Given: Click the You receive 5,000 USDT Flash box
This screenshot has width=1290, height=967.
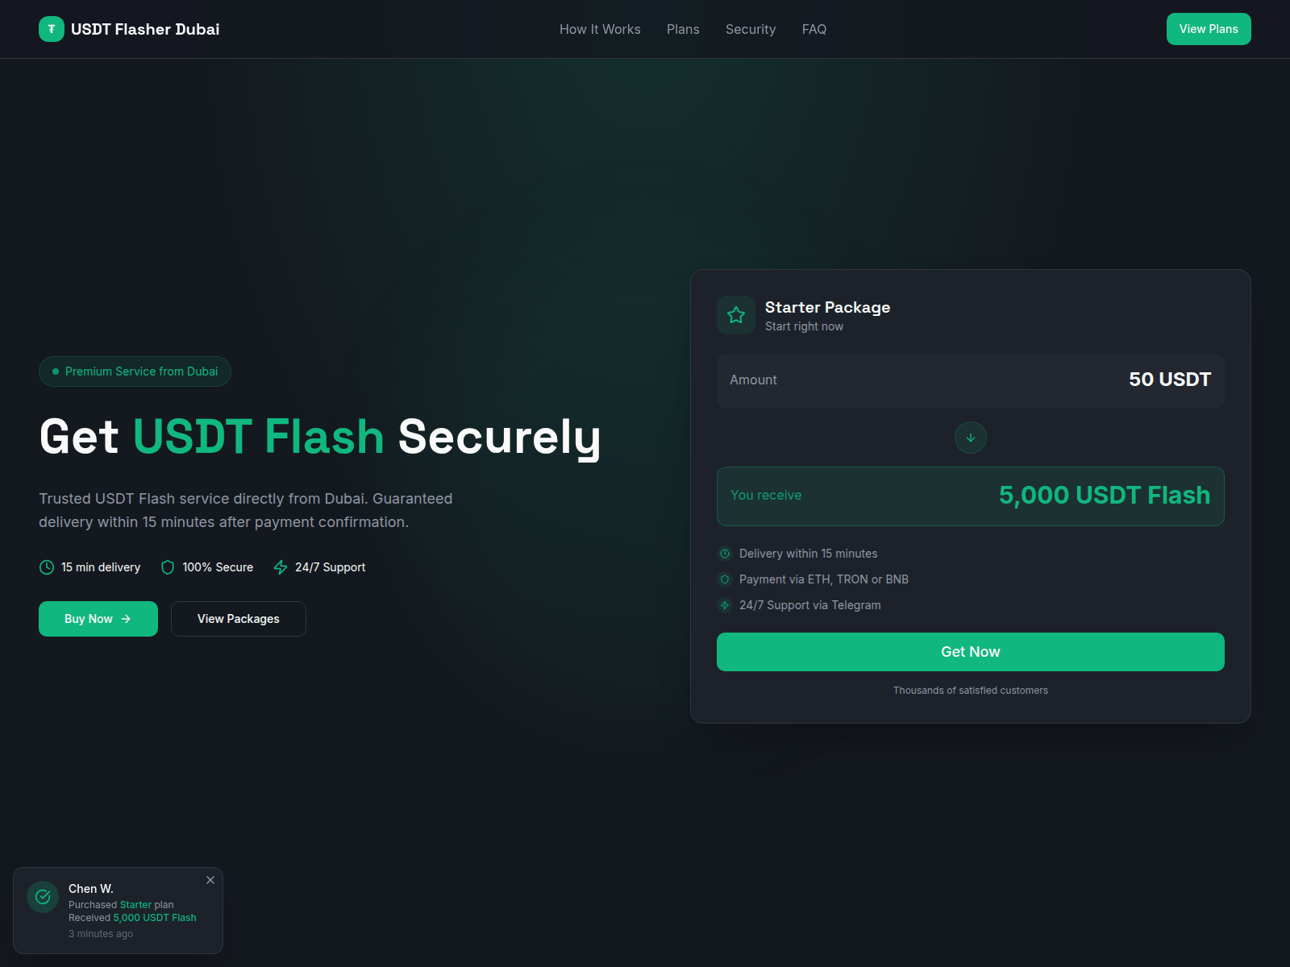Looking at the screenshot, I should (x=971, y=496).
